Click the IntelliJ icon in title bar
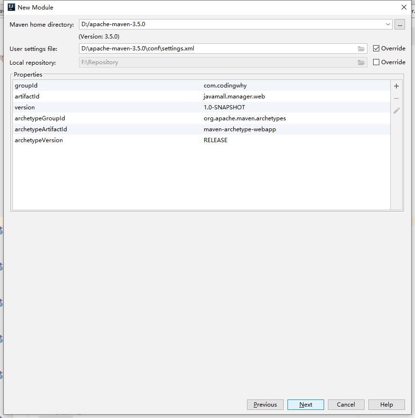The height and width of the screenshot is (418, 415). [x=11, y=7]
